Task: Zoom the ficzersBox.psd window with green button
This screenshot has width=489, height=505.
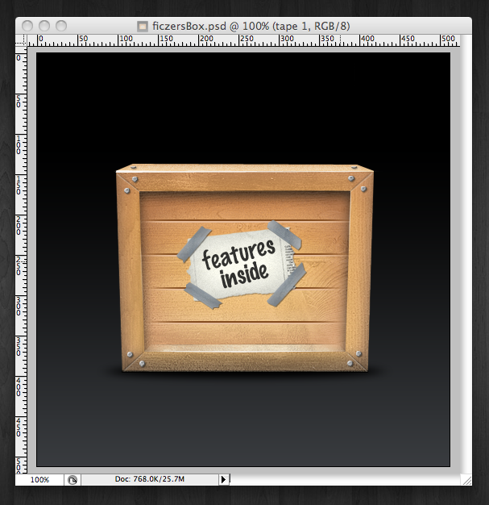Action: (61, 26)
